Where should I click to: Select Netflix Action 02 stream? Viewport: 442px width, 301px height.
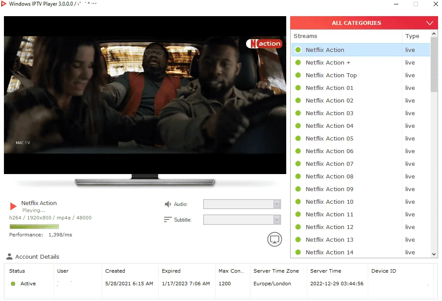pyautogui.click(x=361, y=101)
